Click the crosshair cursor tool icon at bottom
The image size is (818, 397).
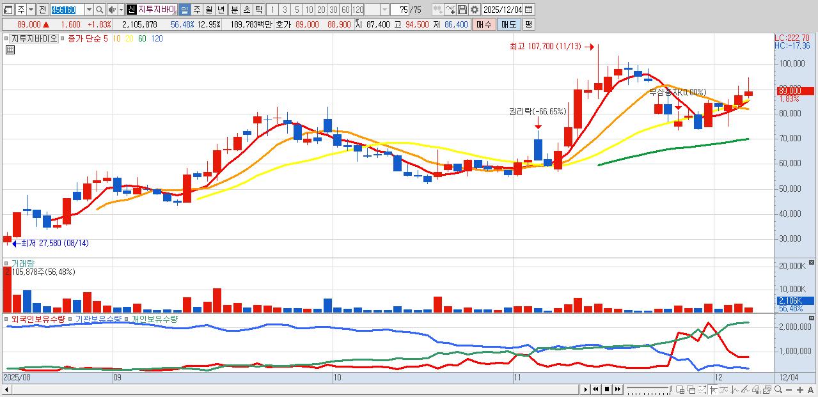point(713,389)
